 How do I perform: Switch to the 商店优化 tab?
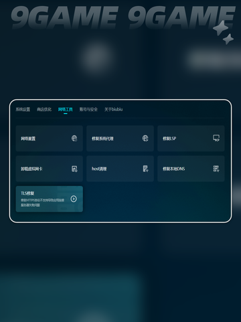point(44,109)
